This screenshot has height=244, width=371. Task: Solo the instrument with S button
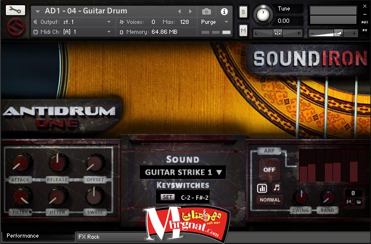(x=243, y=12)
